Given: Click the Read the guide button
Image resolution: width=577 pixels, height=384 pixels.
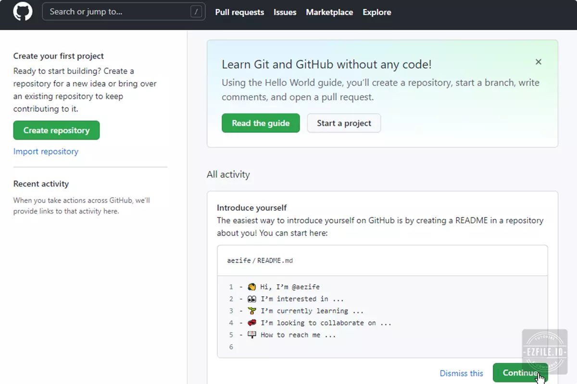Looking at the screenshot, I should 261,123.
